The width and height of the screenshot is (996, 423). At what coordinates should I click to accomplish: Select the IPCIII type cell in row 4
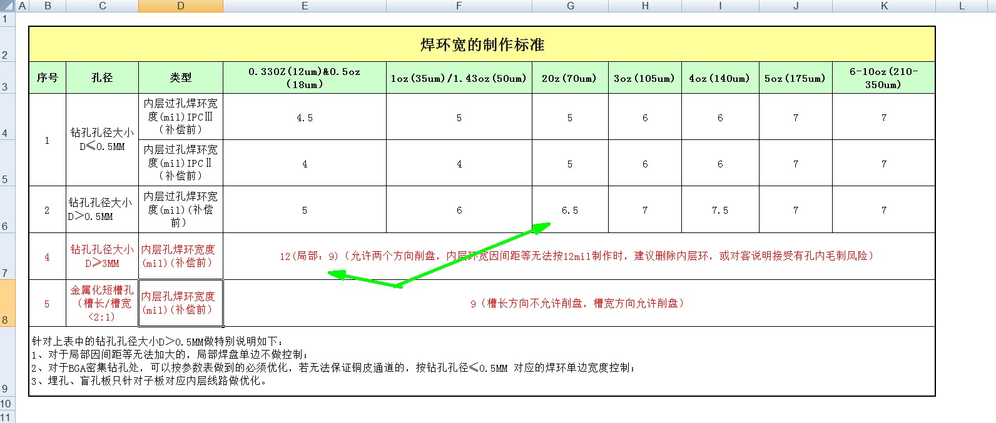[x=181, y=116]
